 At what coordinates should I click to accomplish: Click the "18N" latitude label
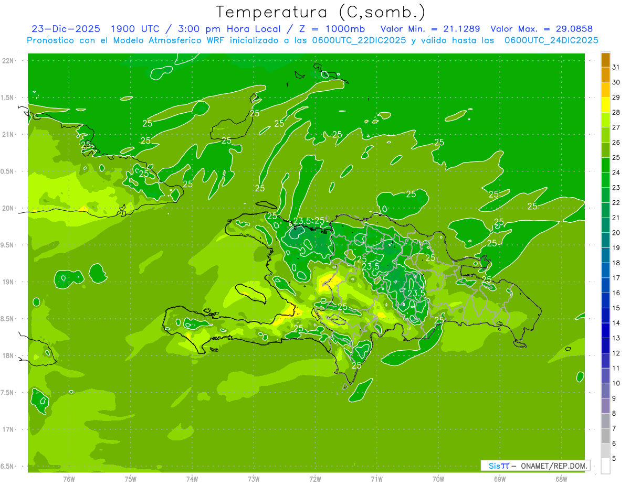[8, 355]
